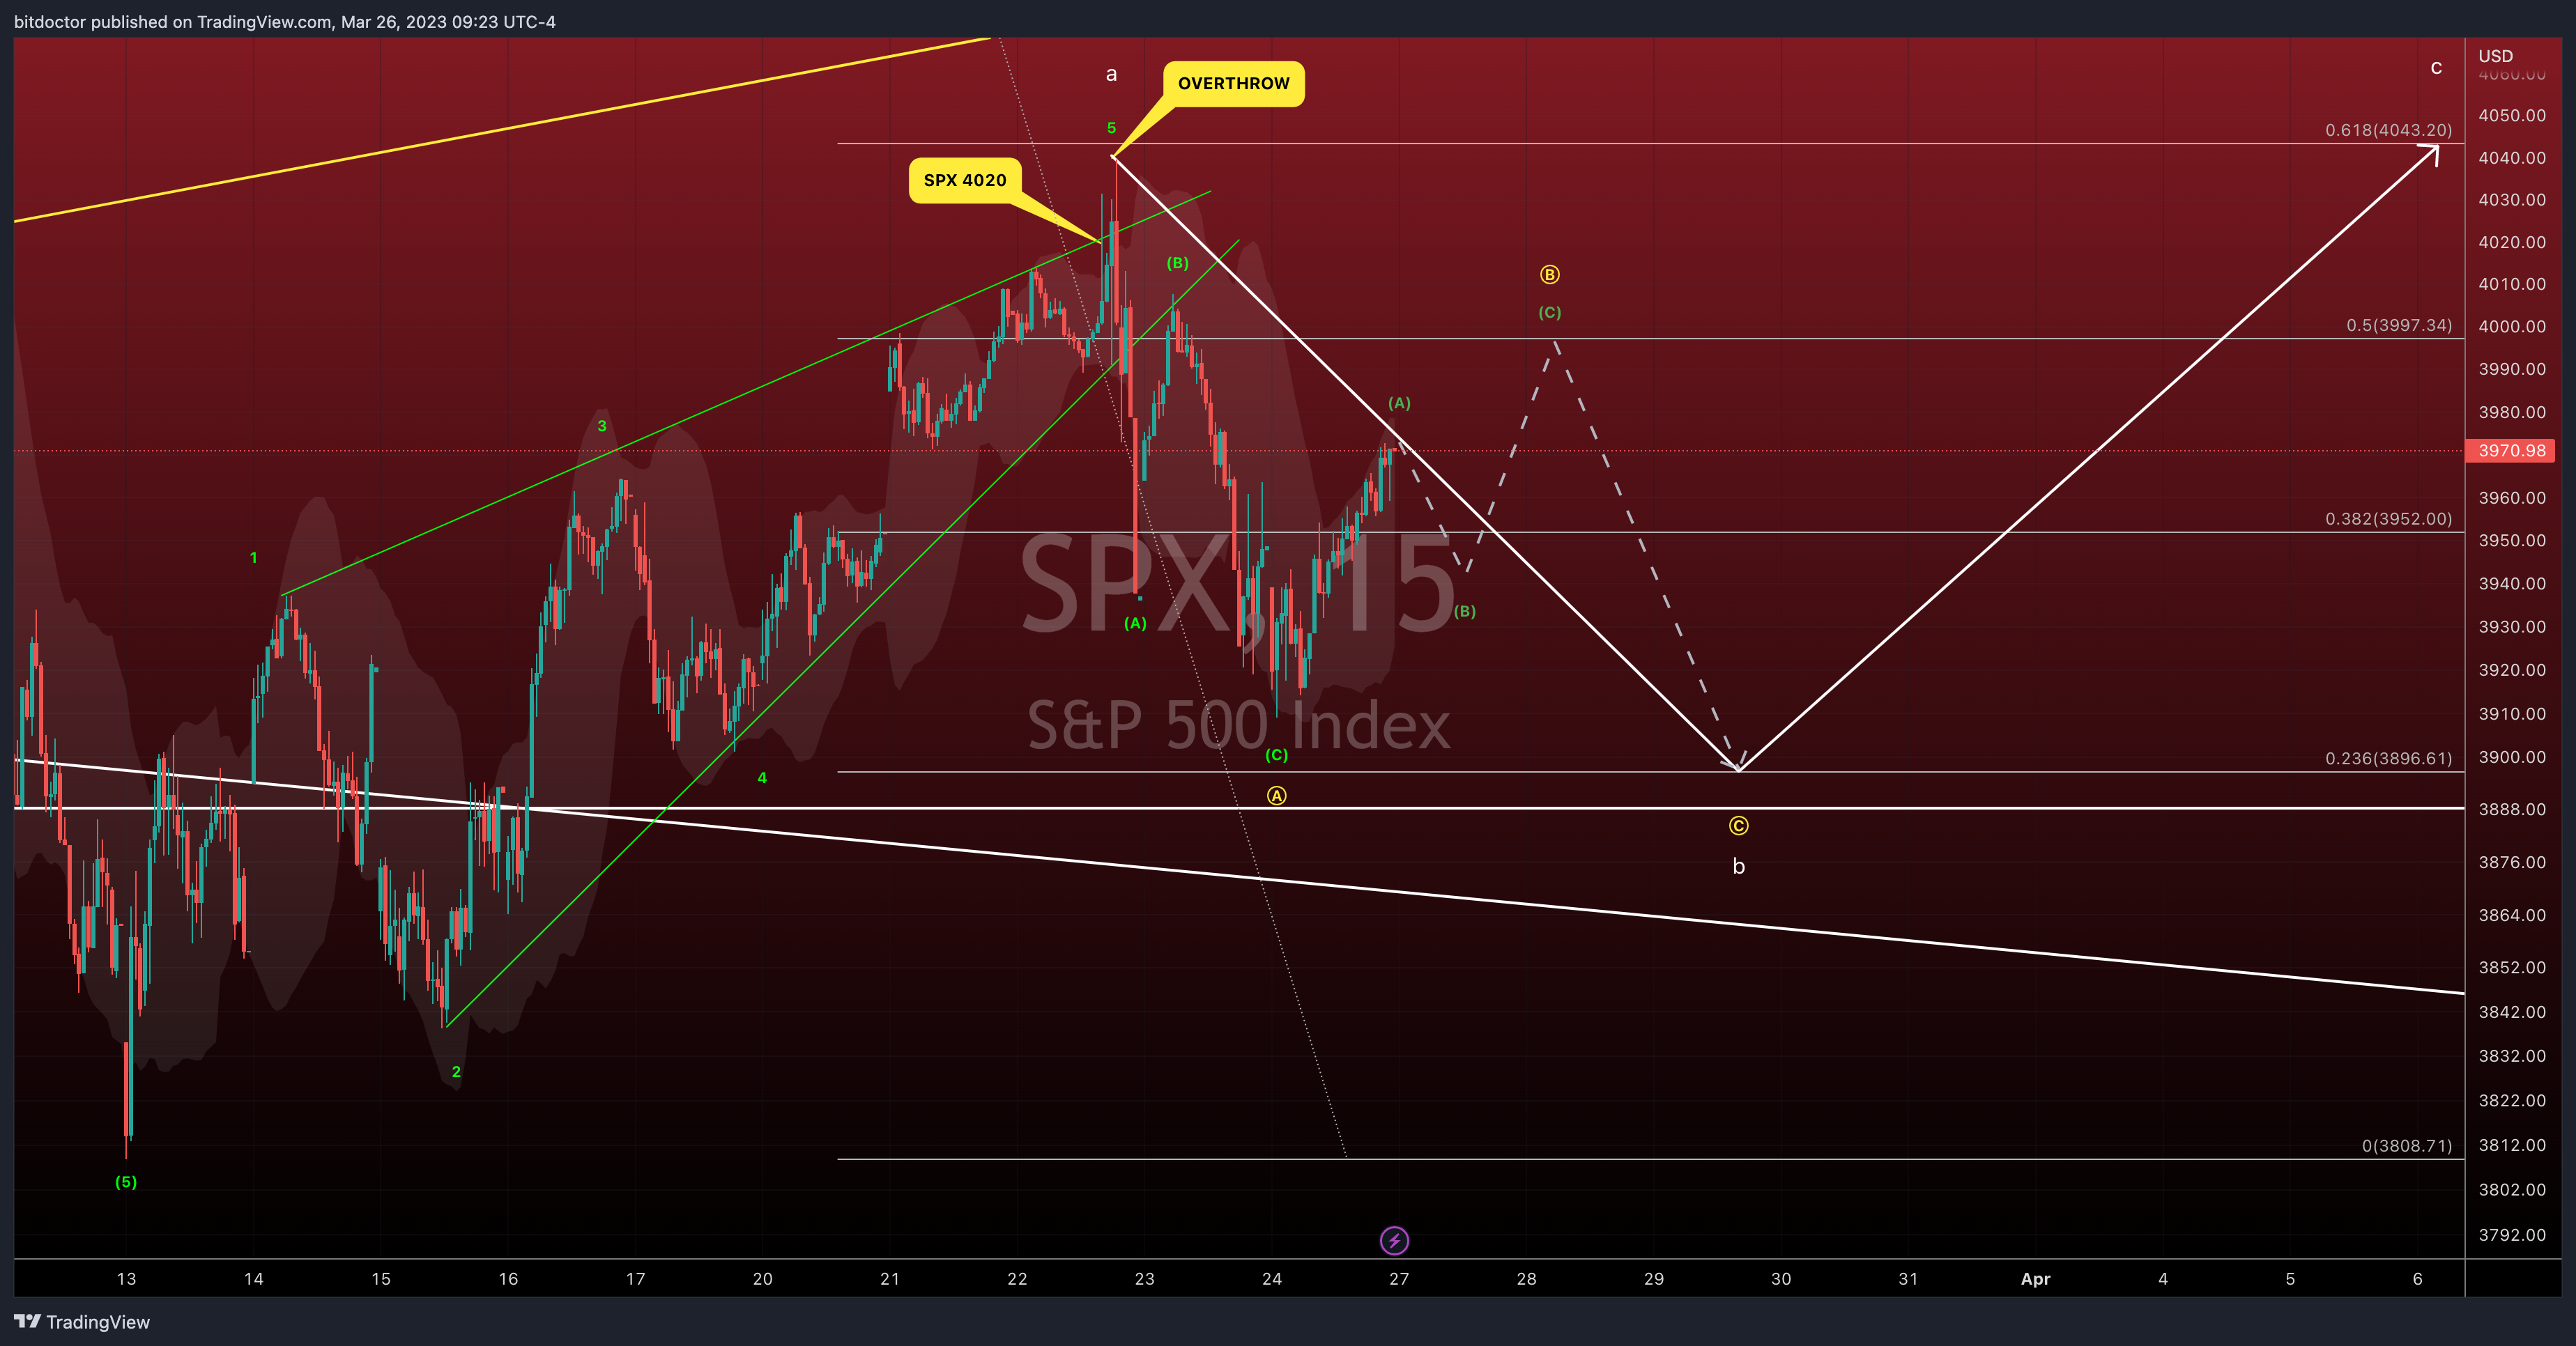Screen dimensions: 2576x1346
Task: Click the projected (C) label below circled B
Action: click(1549, 313)
